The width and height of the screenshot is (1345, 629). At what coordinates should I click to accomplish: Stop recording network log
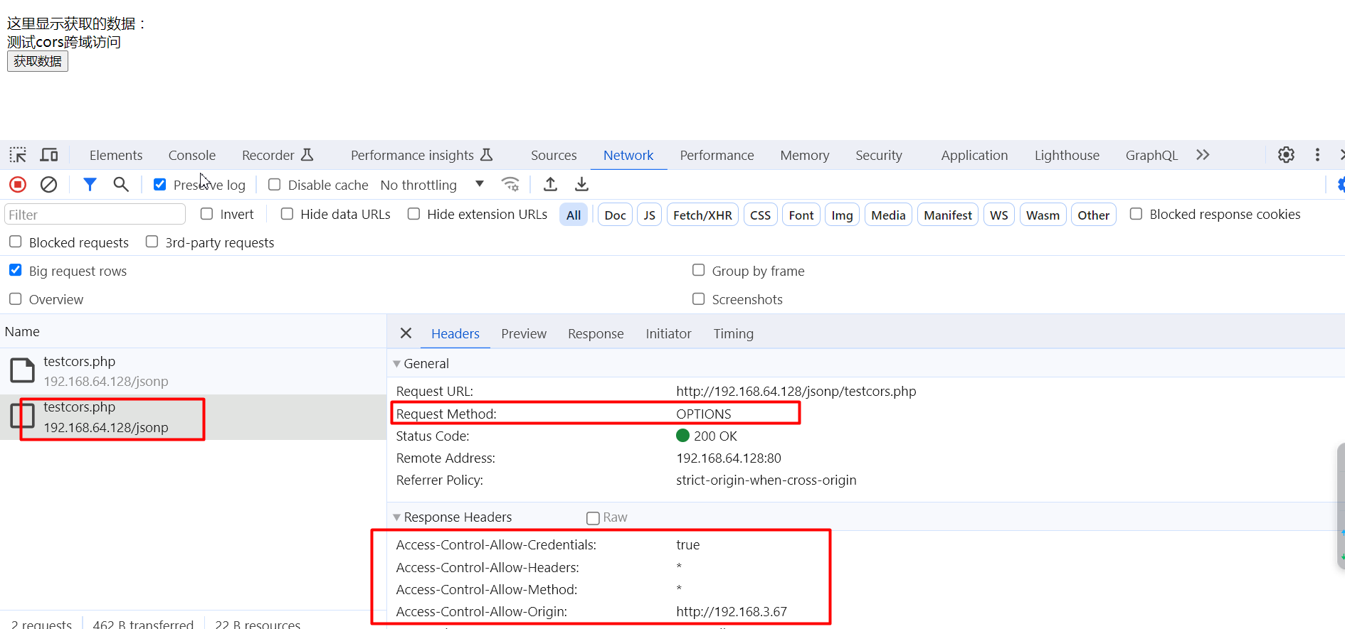pos(18,185)
